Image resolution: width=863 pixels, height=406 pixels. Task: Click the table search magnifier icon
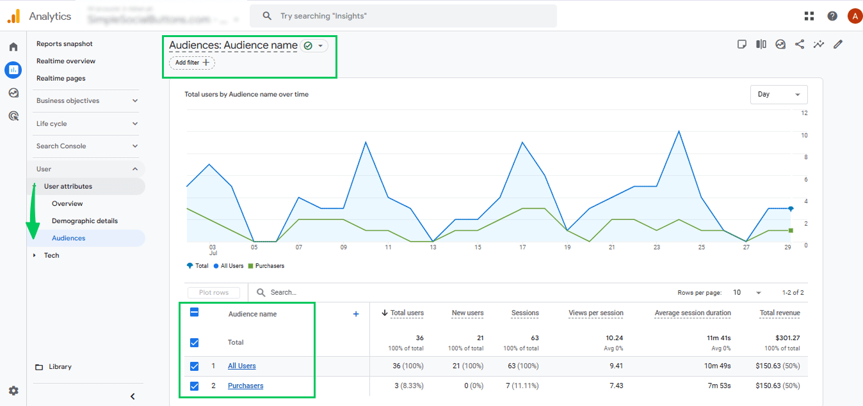(x=261, y=292)
